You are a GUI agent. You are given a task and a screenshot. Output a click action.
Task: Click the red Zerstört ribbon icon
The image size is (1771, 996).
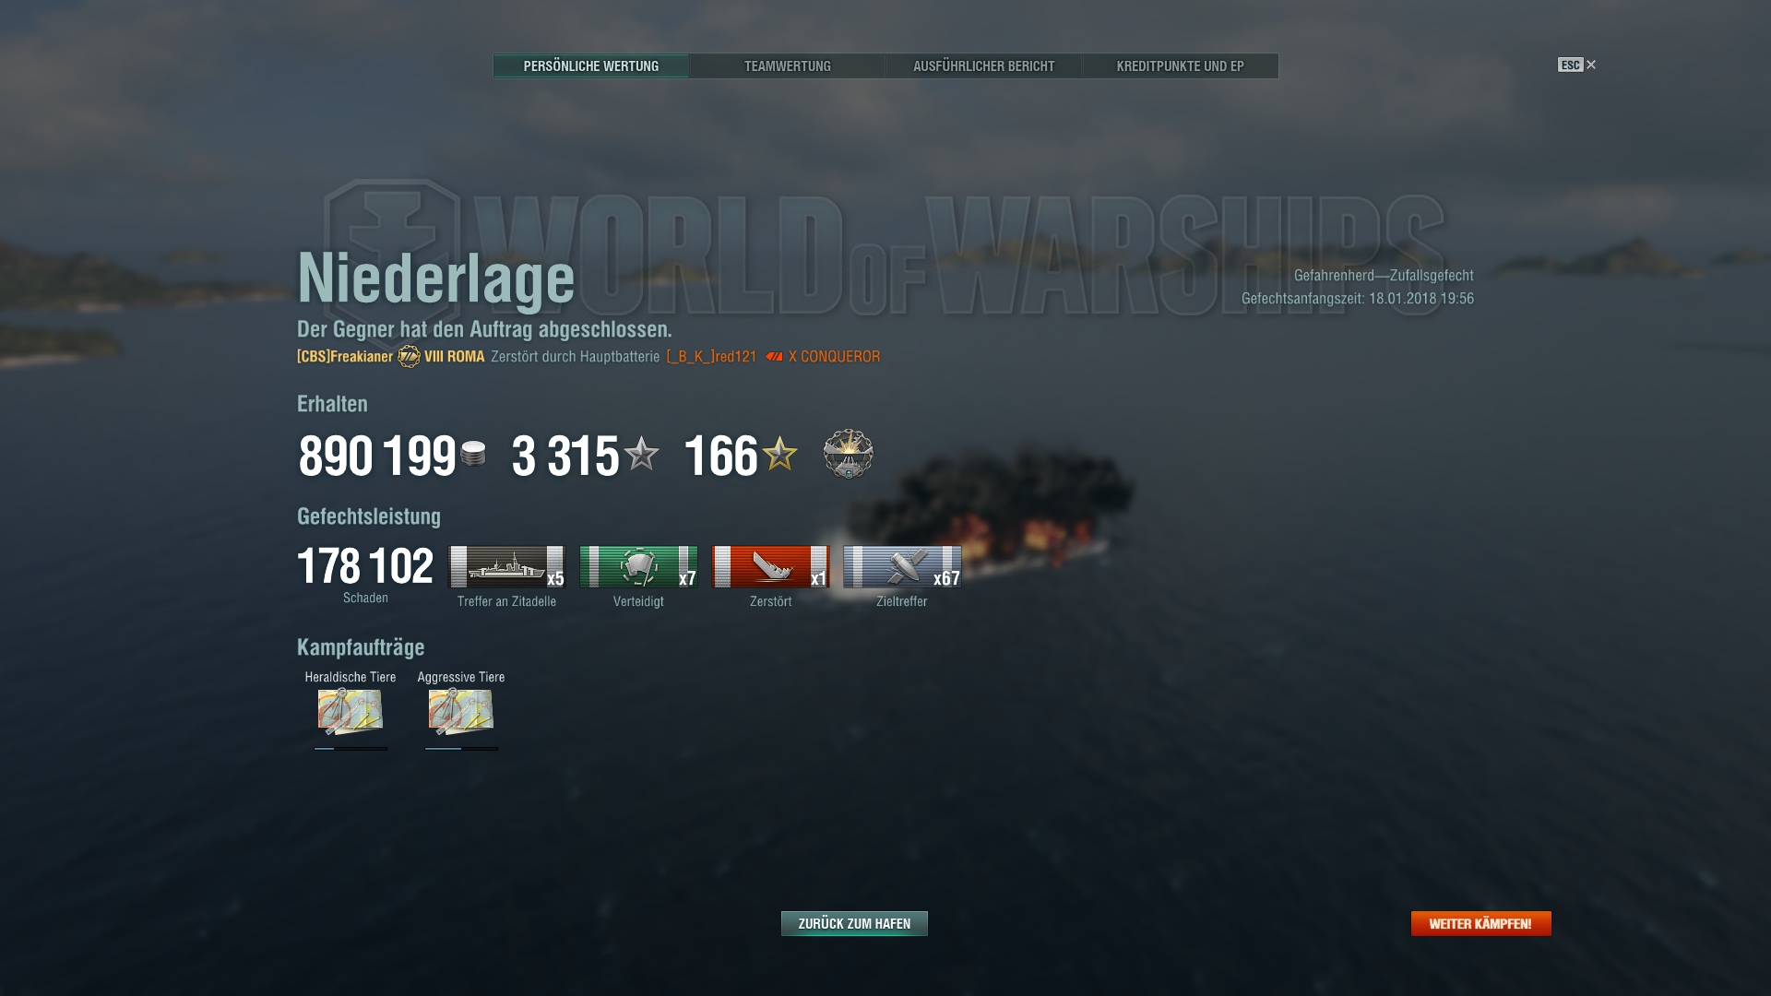(x=770, y=566)
